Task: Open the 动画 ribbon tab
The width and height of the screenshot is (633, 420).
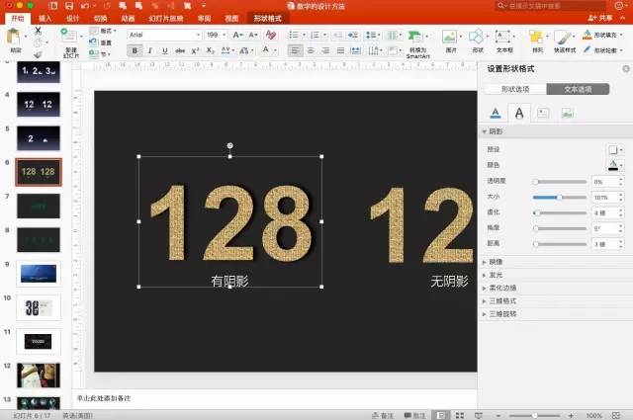Action: tap(128, 19)
